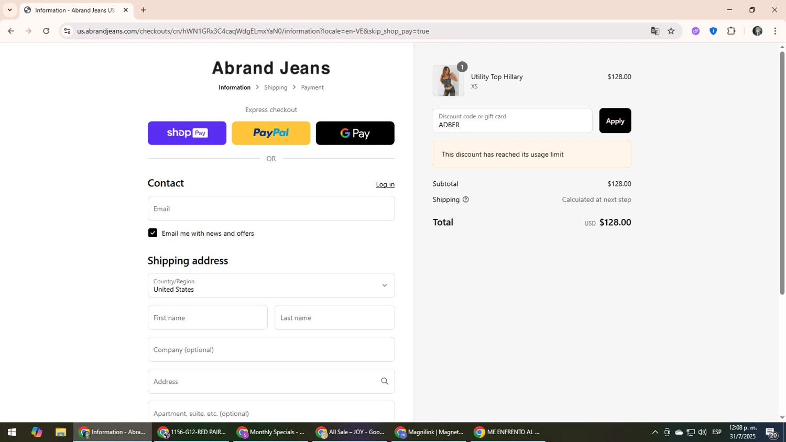Go to the Payment breadcrumb step

(x=312, y=87)
